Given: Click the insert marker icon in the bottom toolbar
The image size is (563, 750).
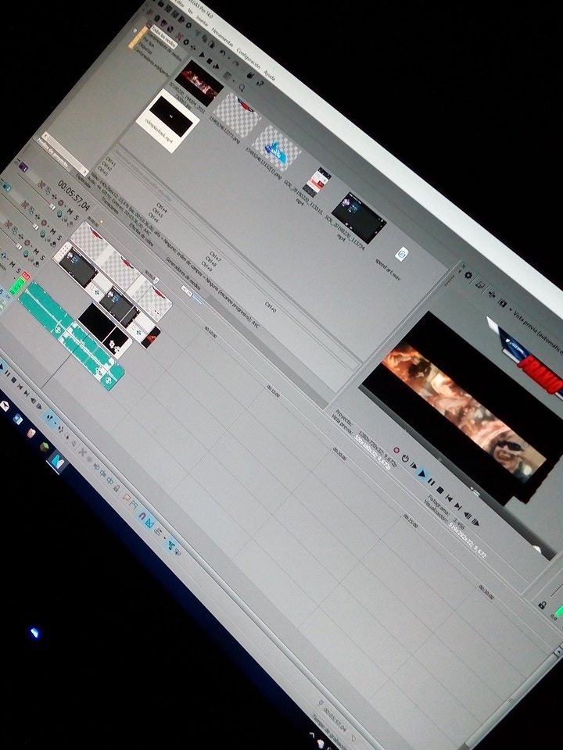Looking at the screenshot, I should (127, 498).
